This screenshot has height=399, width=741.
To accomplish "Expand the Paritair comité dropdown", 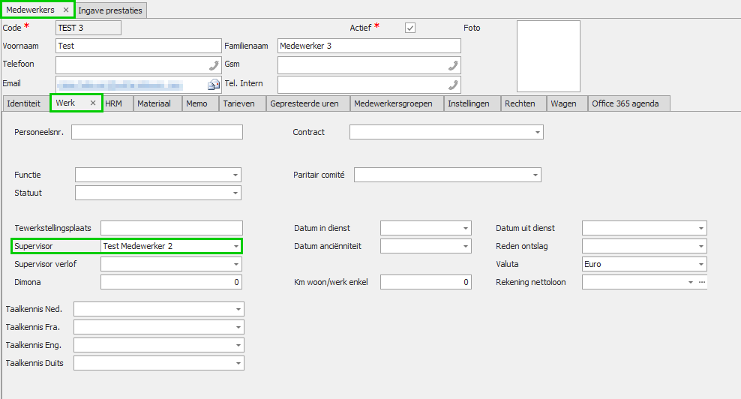I will pyautogui.click(x=535, y=175).
